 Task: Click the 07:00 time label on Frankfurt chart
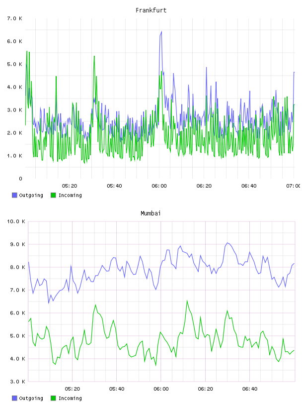coord(293,186)
